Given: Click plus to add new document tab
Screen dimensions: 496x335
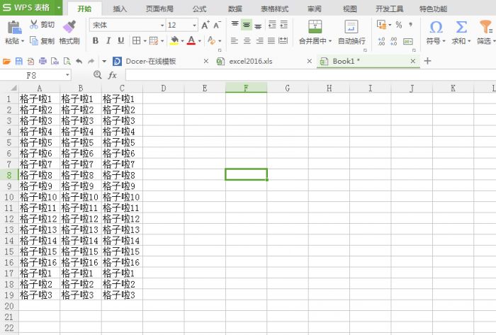Looking at the screenshot, I should click(427, 61).
